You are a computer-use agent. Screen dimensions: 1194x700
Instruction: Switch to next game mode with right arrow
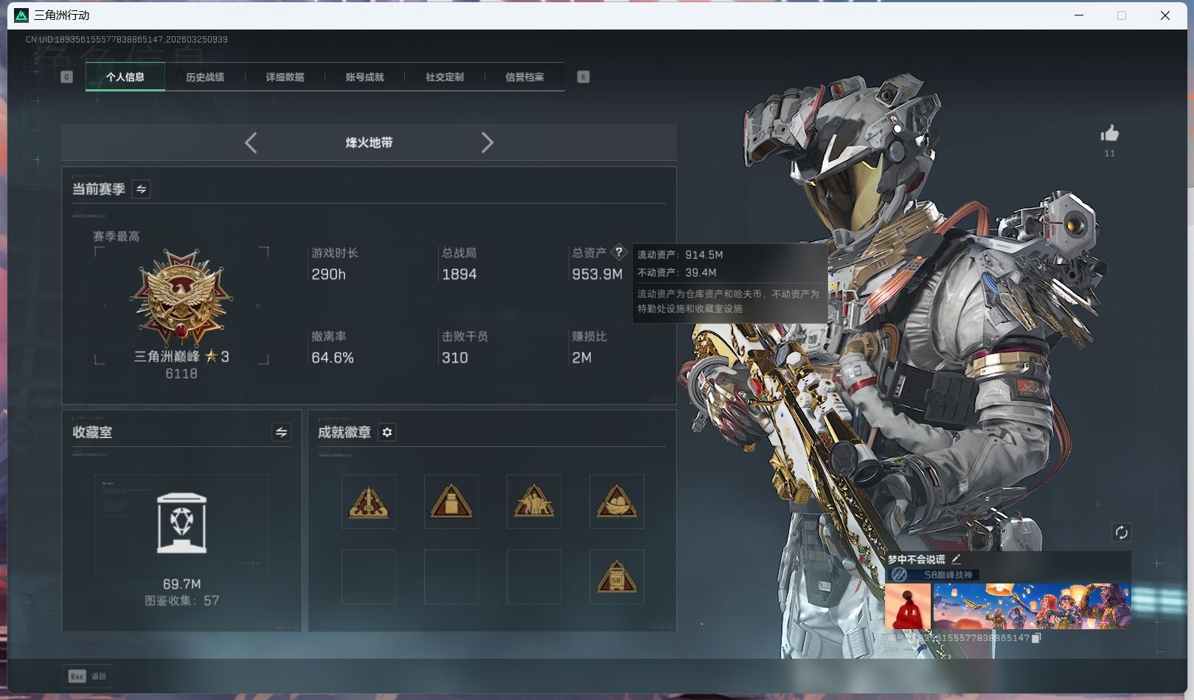pyautogui.click(x=487, y=142)
